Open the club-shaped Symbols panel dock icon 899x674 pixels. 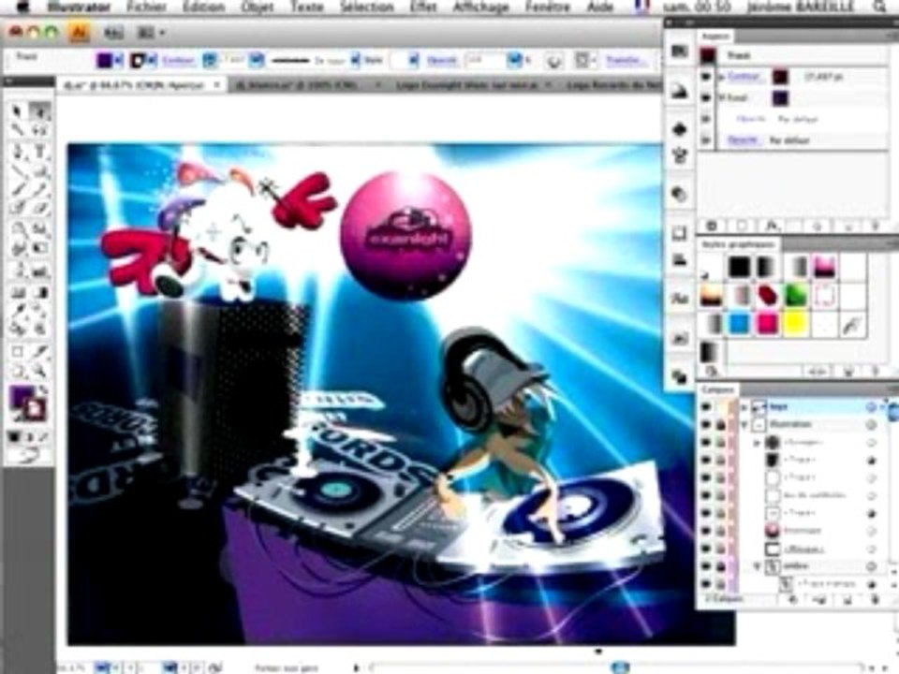coord(680,129)
